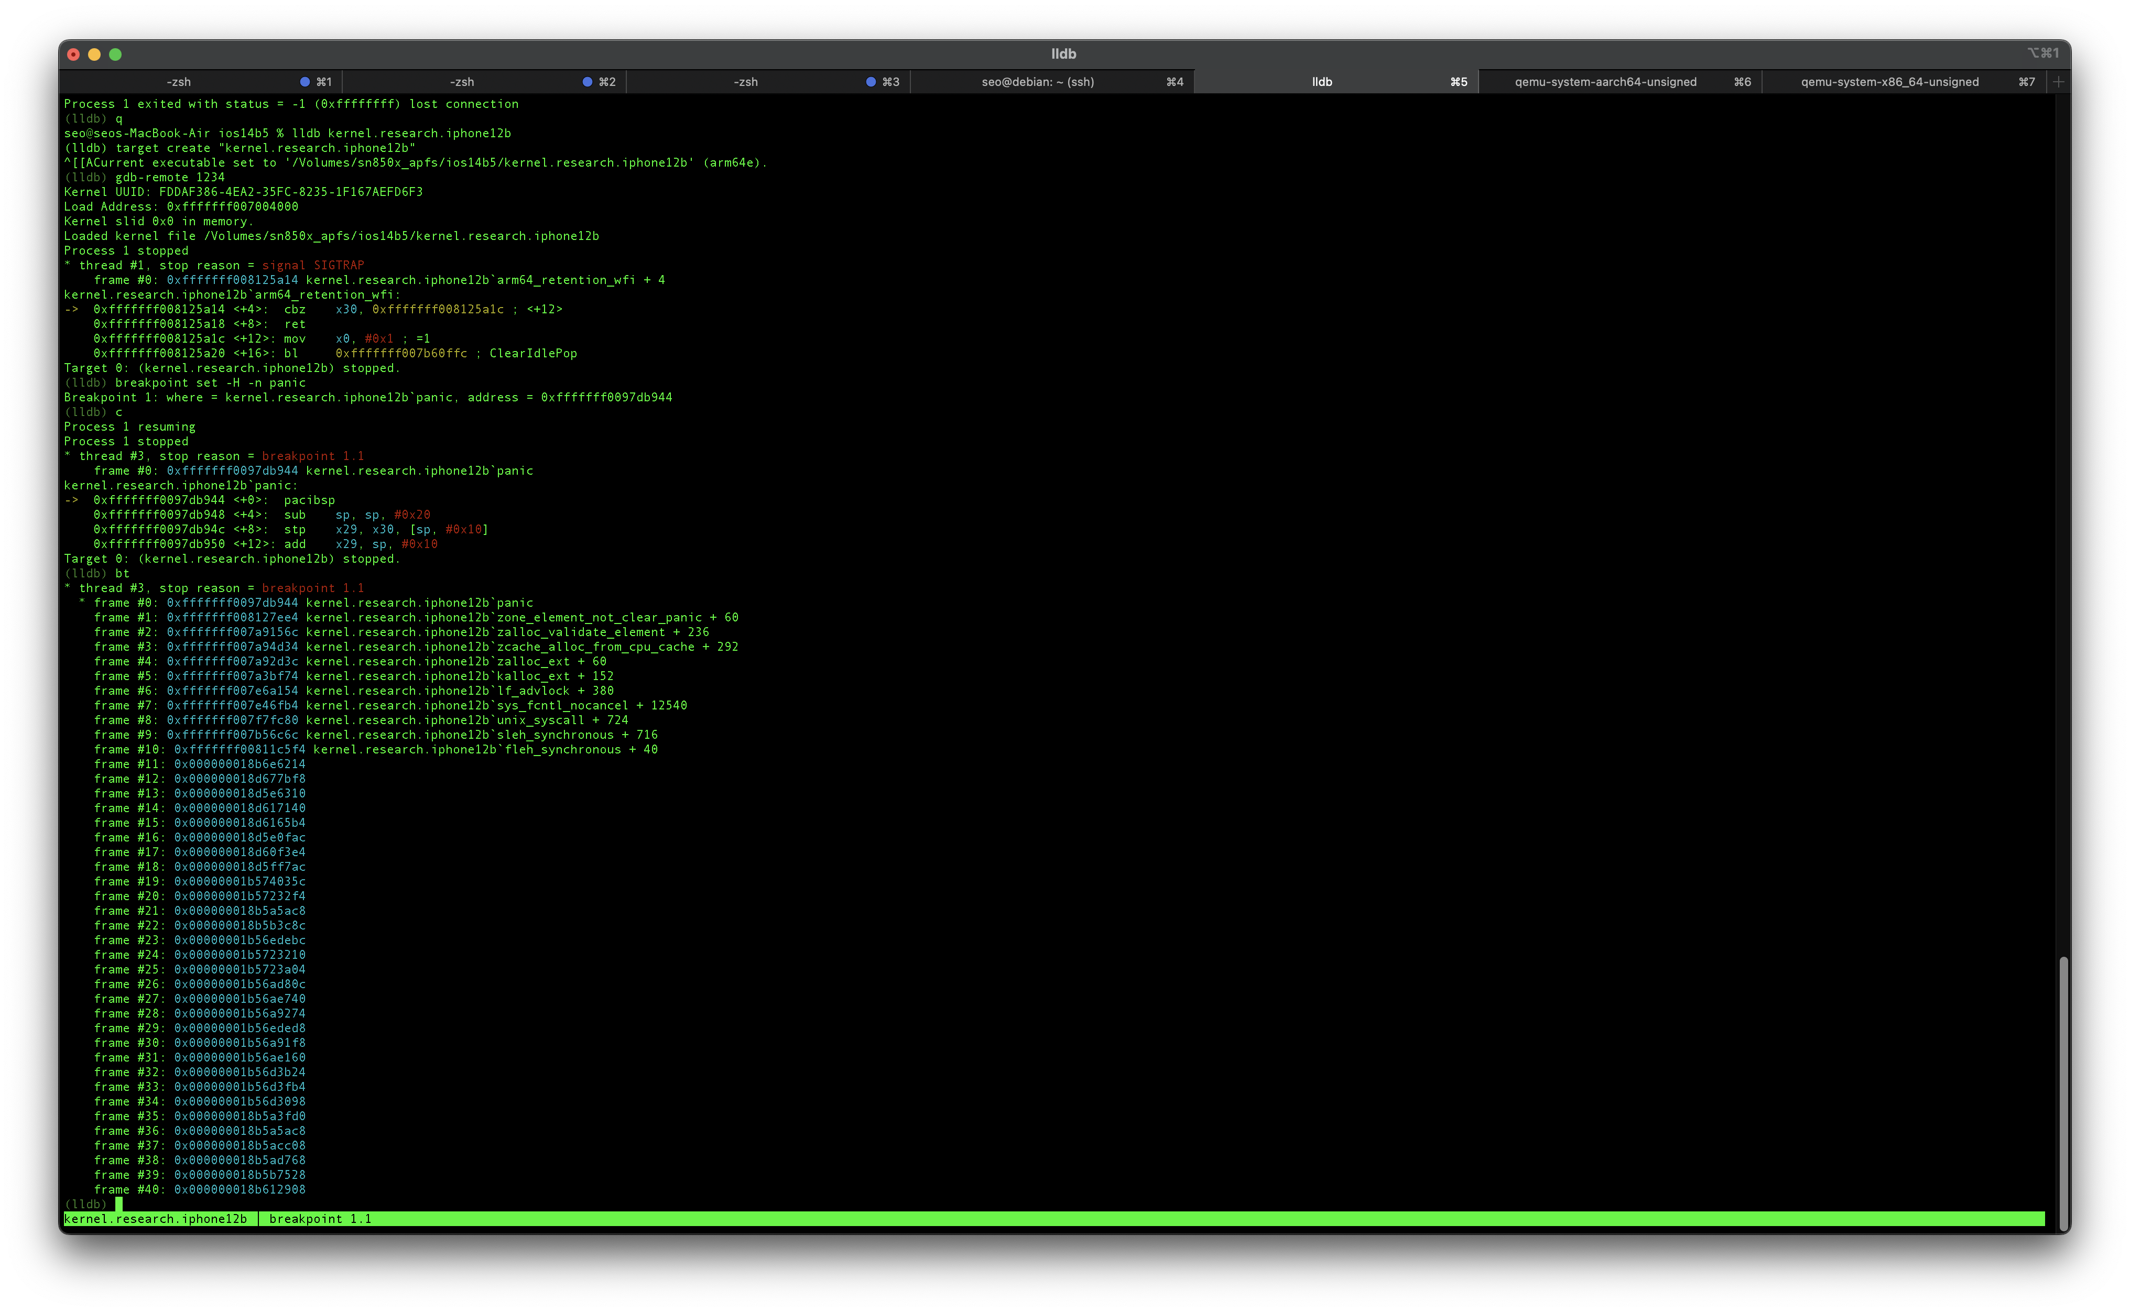Viewport: 2130px width, 1312px height.
Task: Click frame #9 sleh_synchronous line
Action: click(x=375, y=735)
